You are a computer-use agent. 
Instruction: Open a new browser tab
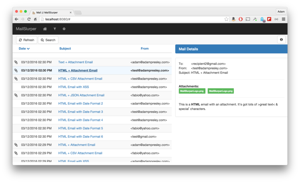click(x=78, y=12)
